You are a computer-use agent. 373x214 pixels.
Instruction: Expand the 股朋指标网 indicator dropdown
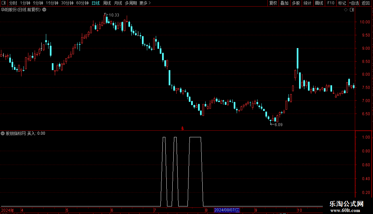(3, 133)
